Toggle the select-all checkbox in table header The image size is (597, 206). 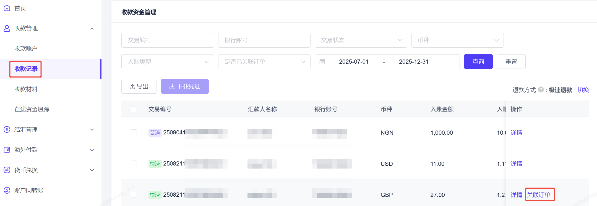pos(134,109)
